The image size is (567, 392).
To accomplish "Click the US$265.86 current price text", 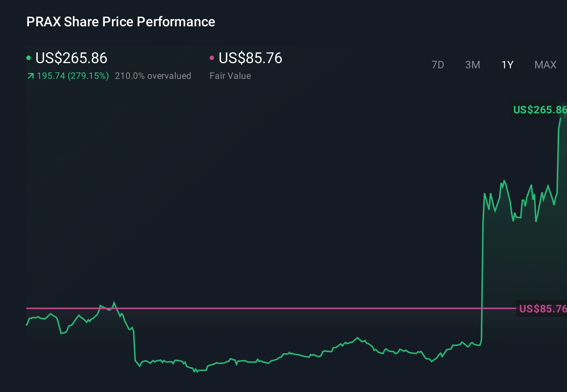I will pos(71,58).
